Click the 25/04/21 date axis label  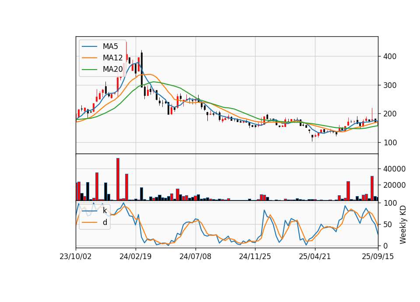pyautogui.click(x=315, y=256)
